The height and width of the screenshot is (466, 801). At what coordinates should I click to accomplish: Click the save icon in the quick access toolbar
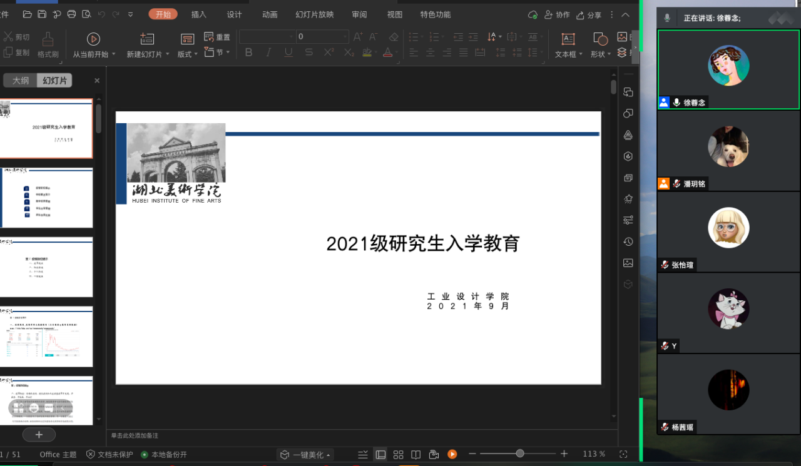[x=42, y=14]
